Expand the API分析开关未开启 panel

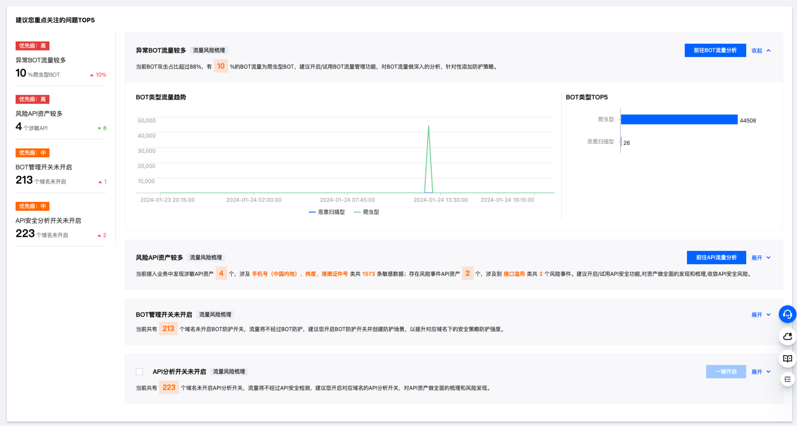(761, 372)
